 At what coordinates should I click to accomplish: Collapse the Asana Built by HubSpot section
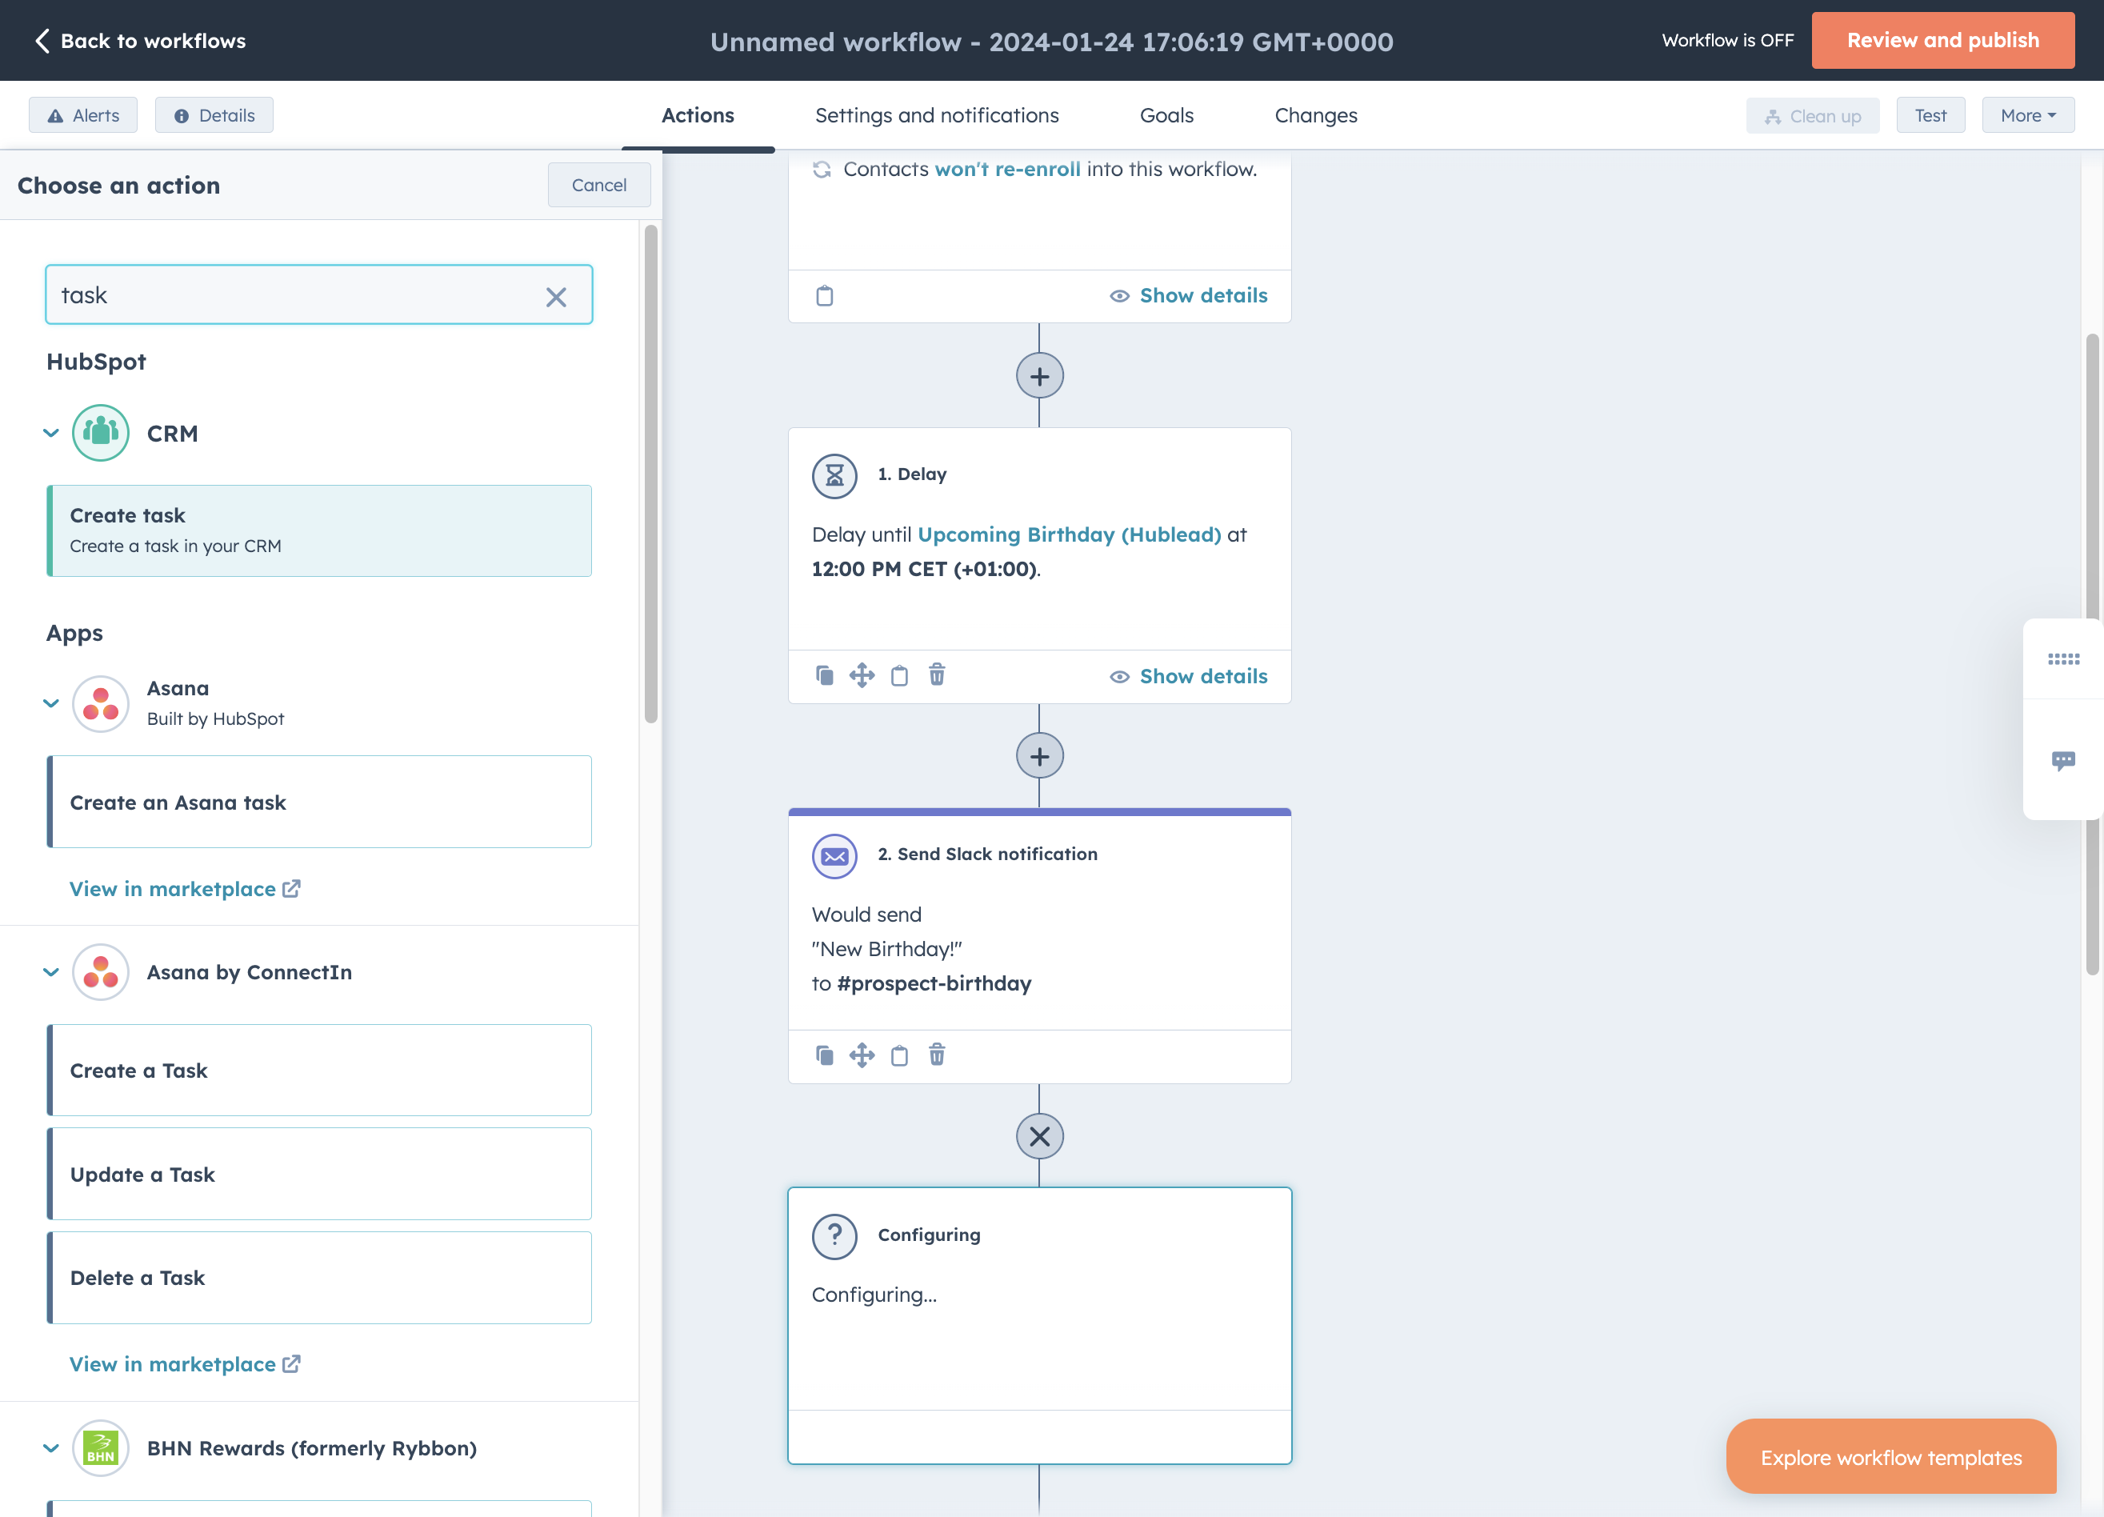51,703
